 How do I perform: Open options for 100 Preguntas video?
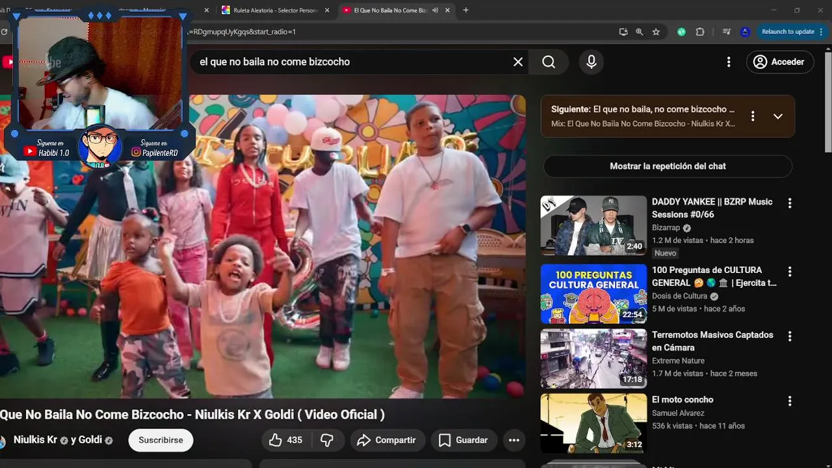pos(790,272)
